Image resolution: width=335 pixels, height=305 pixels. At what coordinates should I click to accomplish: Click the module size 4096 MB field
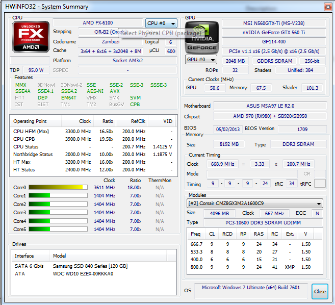coord(219,213)
